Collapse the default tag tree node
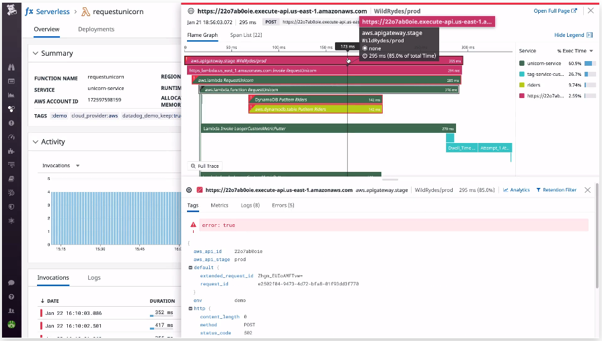 point(190,267)
